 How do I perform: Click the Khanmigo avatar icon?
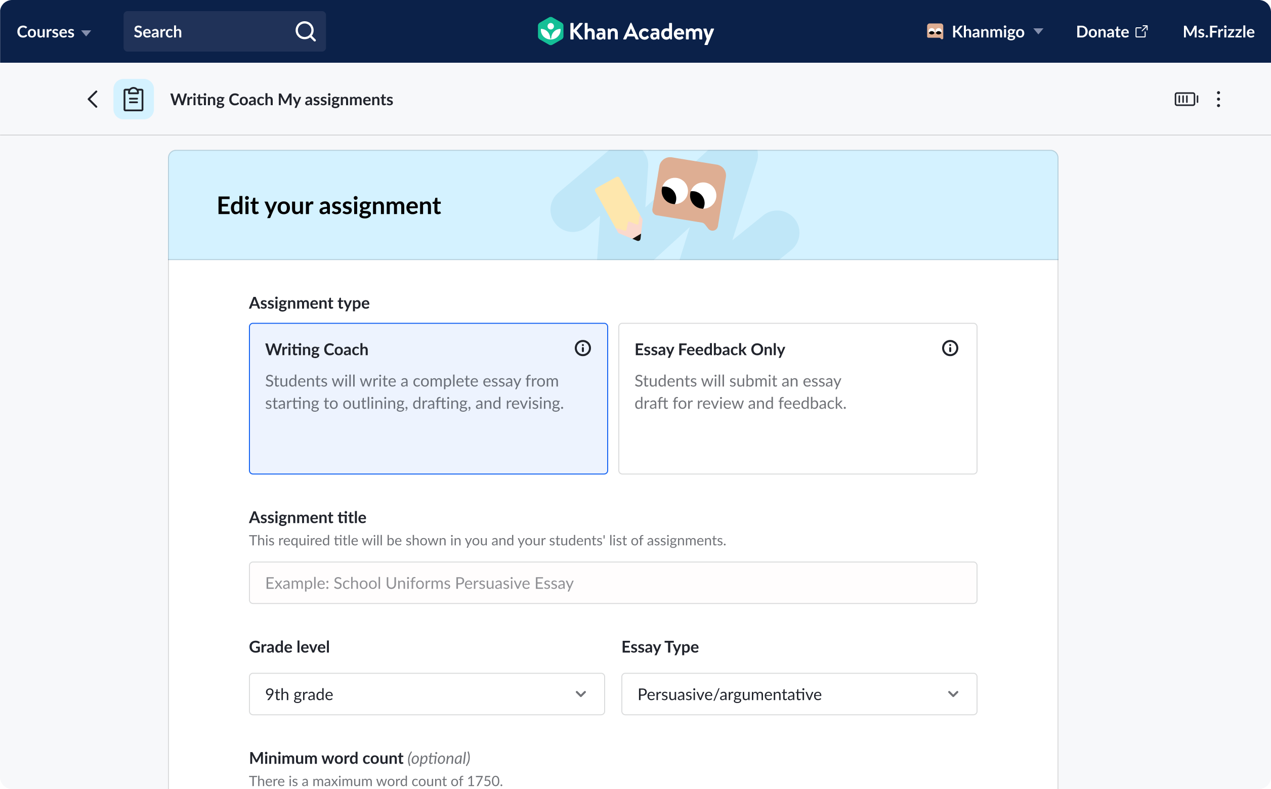935,31
